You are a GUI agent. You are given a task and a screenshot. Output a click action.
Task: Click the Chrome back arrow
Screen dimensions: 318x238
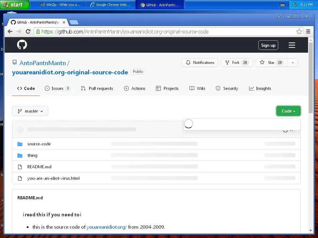10,31
